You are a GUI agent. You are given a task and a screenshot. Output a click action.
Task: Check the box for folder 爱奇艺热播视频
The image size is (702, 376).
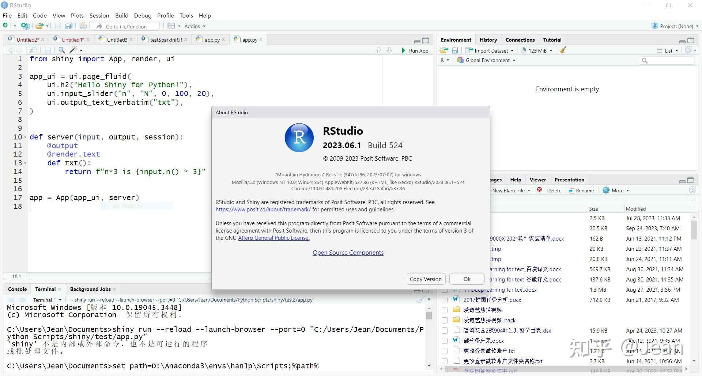tap(445, 310)
